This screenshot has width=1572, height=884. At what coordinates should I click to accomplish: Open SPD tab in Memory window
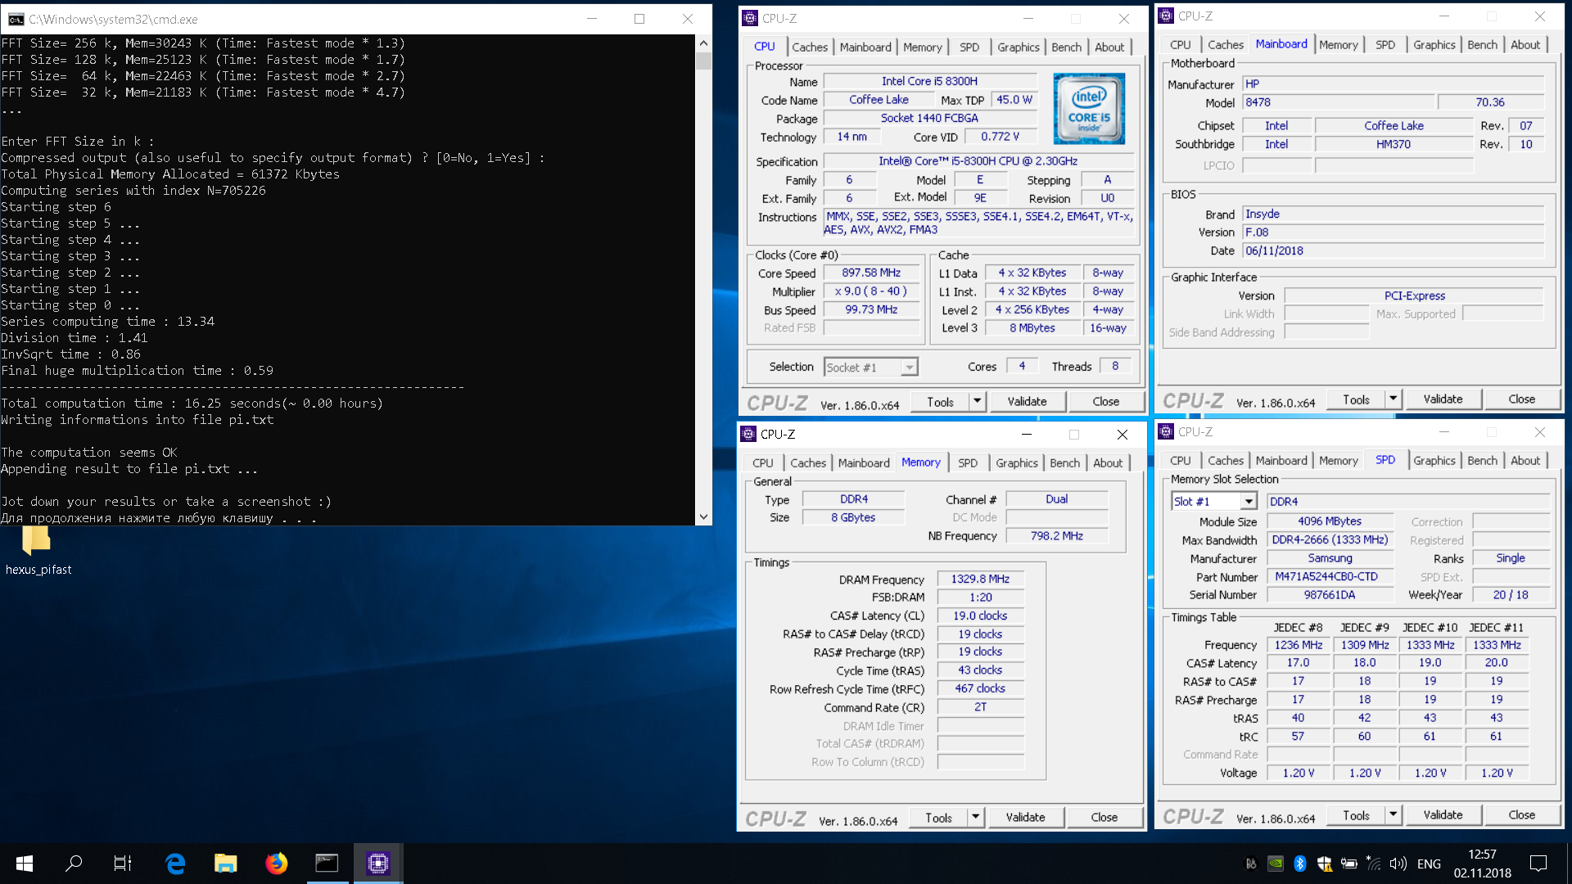(968, 463)
